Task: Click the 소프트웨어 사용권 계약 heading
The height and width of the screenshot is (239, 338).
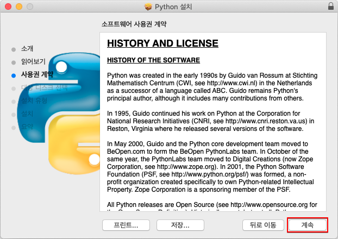Action: 134,24
